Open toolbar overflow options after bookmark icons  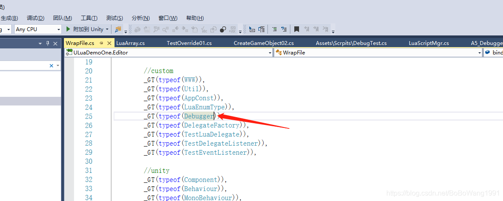pos(333,31)
